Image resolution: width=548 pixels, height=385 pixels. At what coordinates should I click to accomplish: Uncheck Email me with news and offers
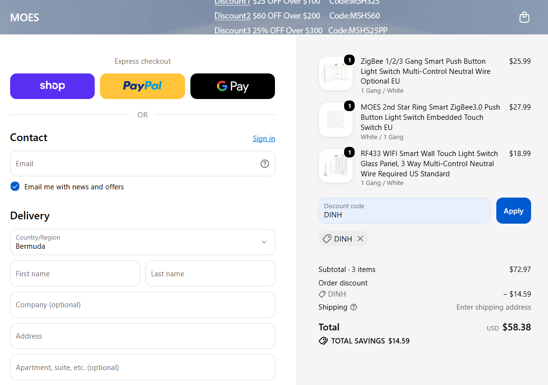coord(15,186)
